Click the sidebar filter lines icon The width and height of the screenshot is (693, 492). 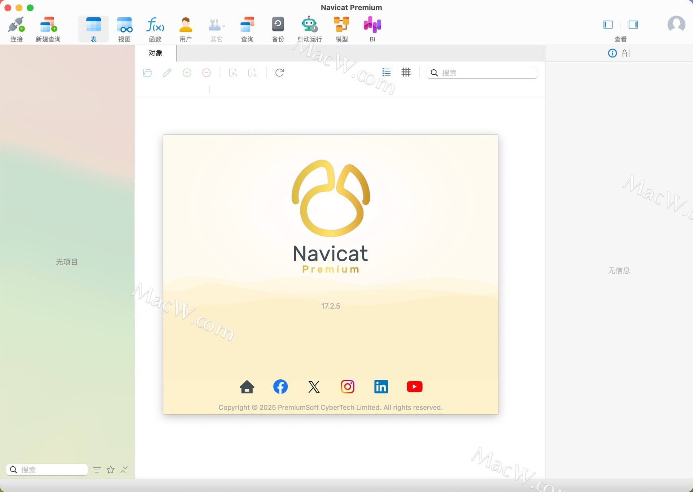(97, 470)
